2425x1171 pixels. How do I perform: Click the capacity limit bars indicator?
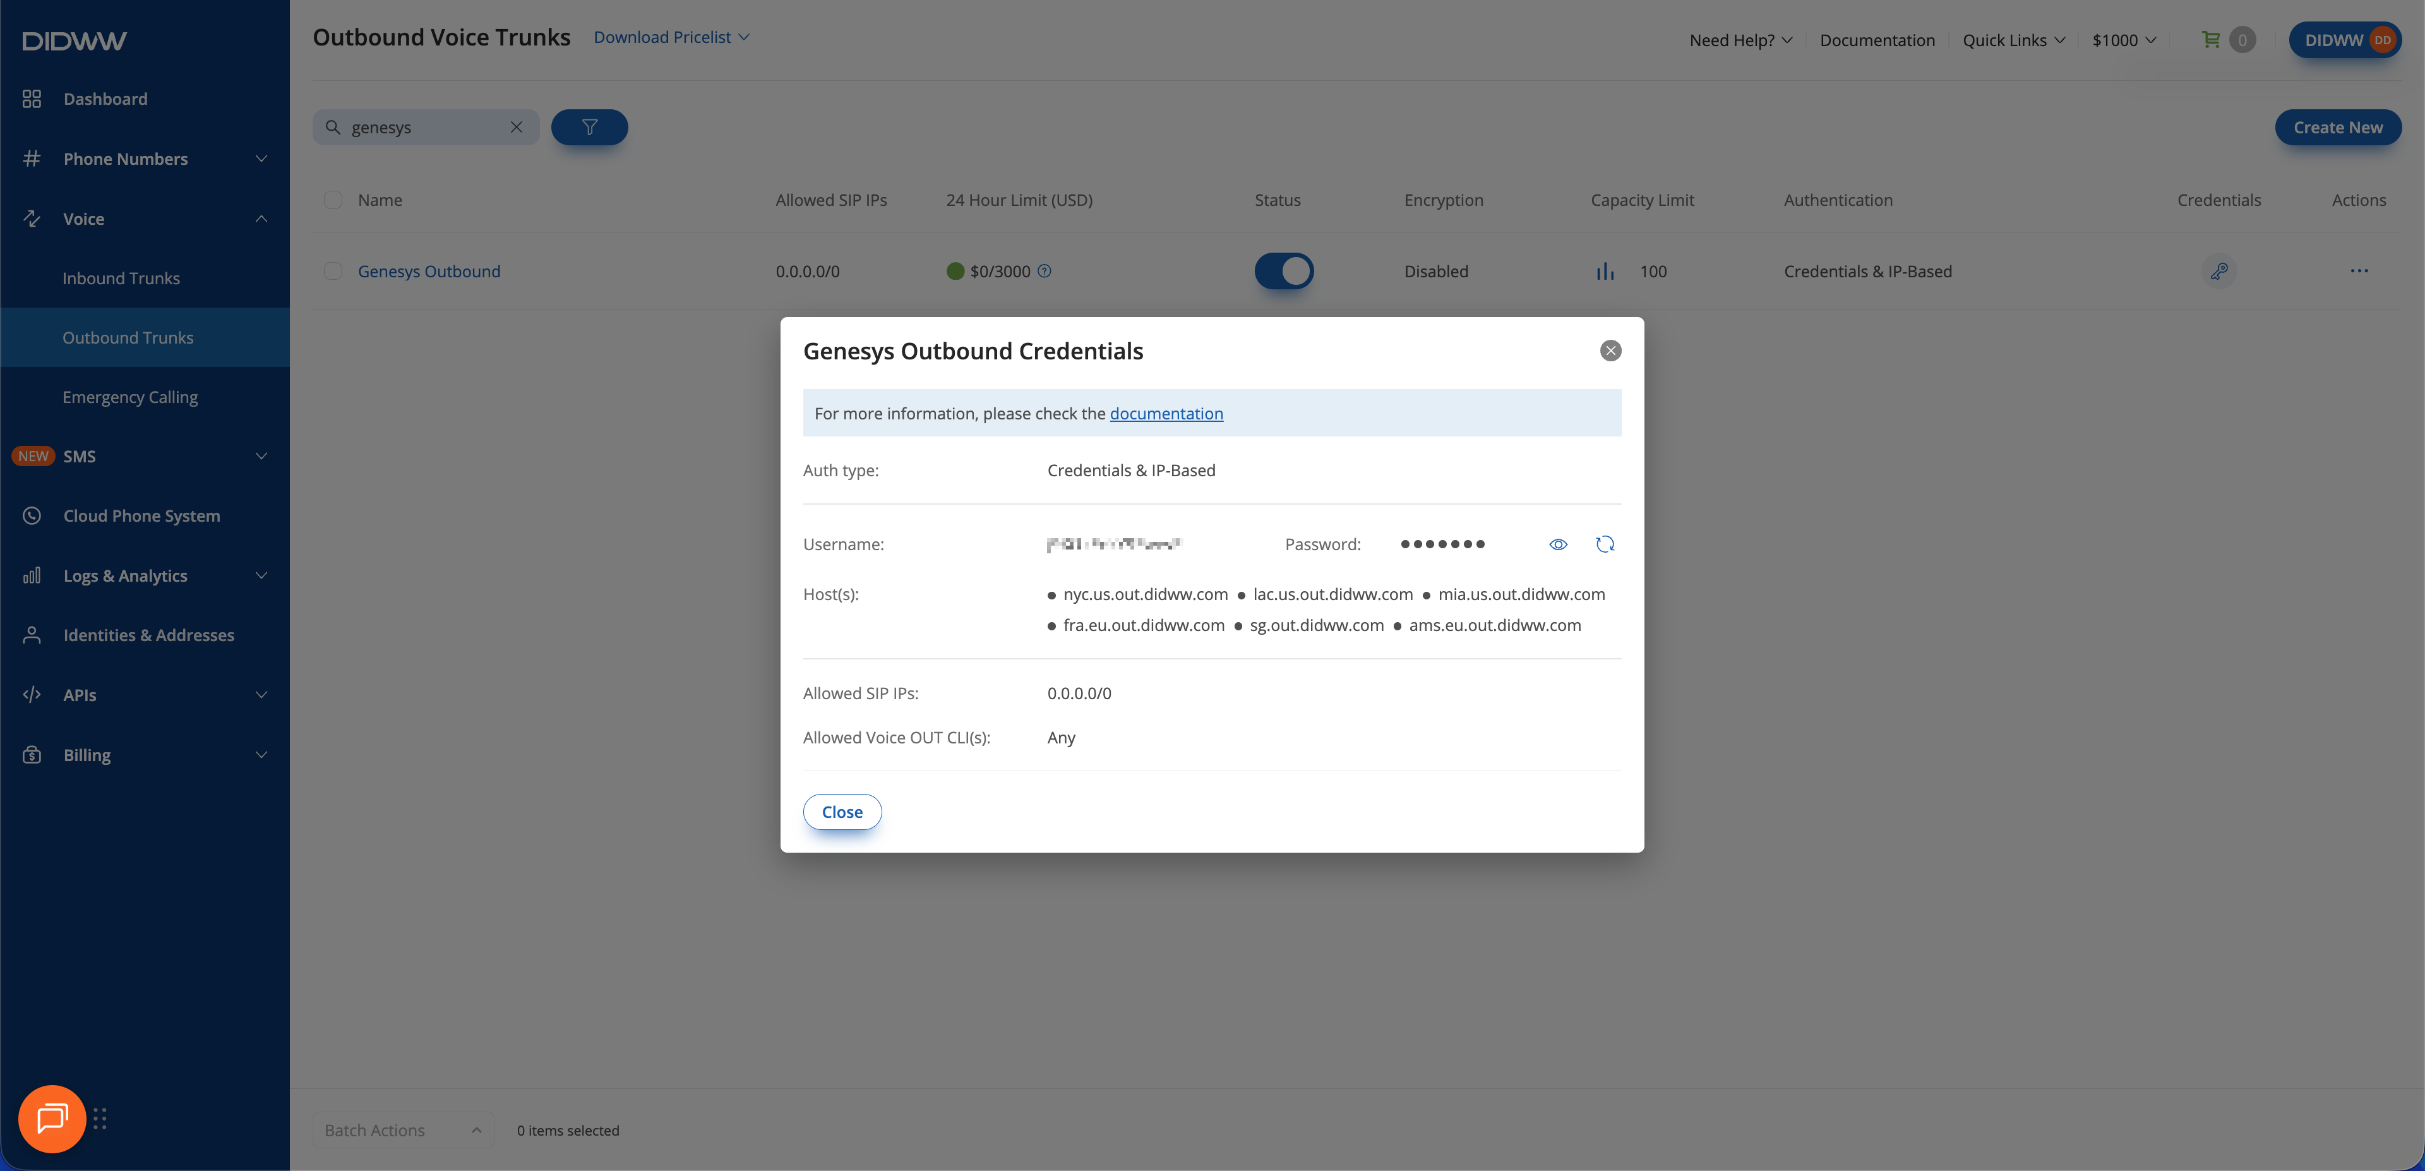click(x=1604, y=271)
